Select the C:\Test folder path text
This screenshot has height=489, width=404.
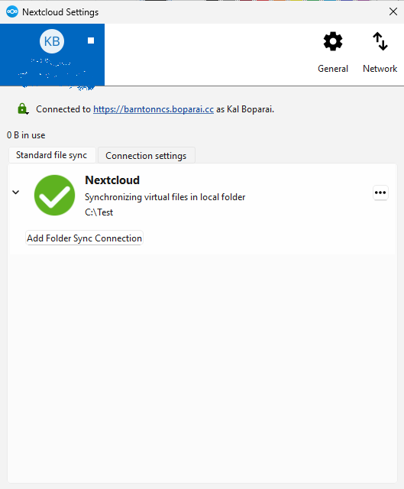click(99, 212)
